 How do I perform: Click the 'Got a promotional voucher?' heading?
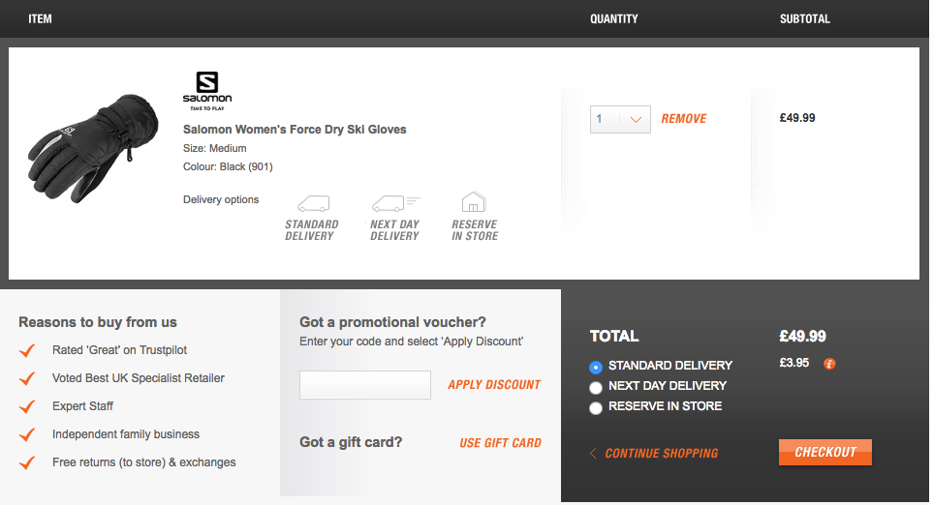(x=392, y=322)
